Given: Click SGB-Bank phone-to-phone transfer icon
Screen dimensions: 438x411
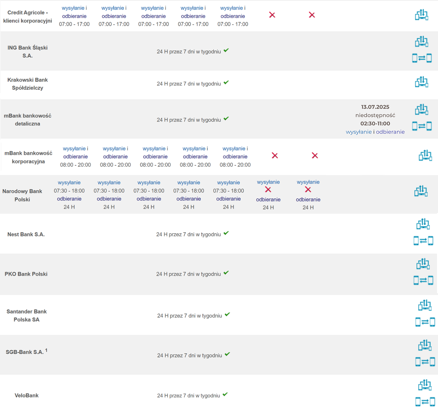Looking at the screenshot, I should [425, 362].
